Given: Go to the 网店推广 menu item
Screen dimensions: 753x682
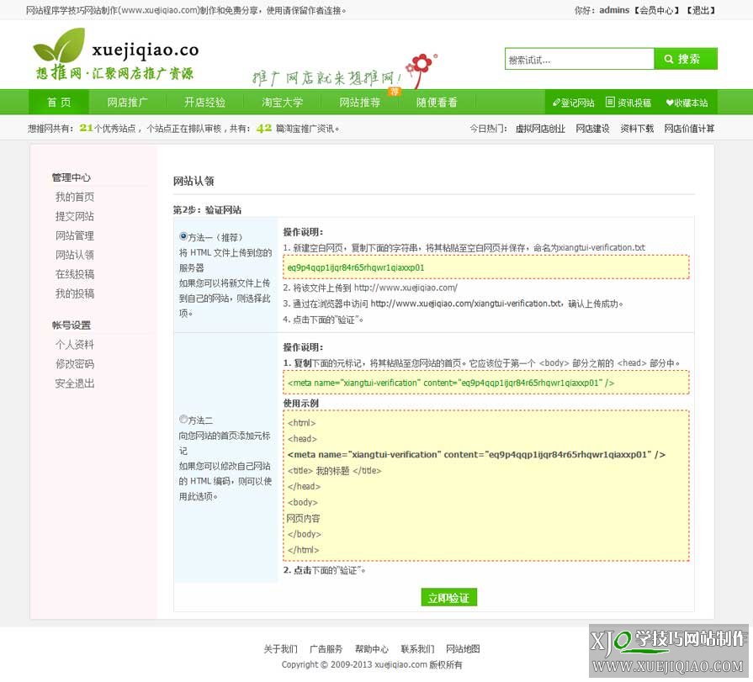Looking at the screenshot, I should click(x=128, y=103).
